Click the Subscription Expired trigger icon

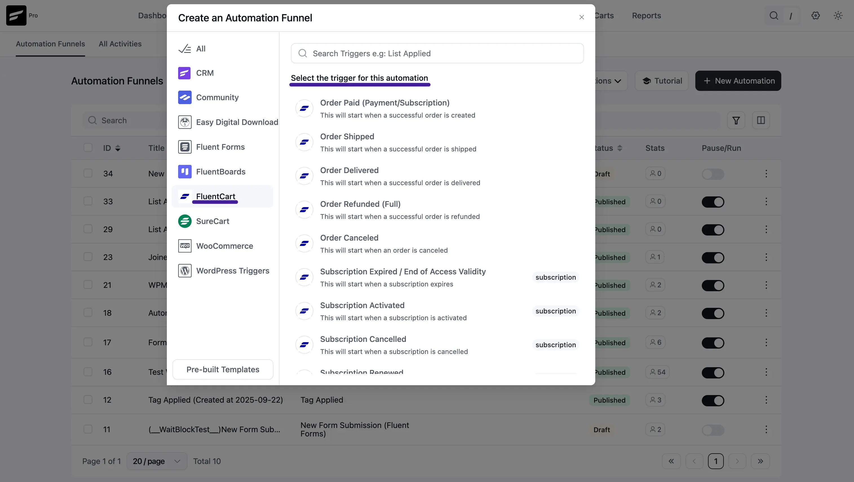point(304,277)
